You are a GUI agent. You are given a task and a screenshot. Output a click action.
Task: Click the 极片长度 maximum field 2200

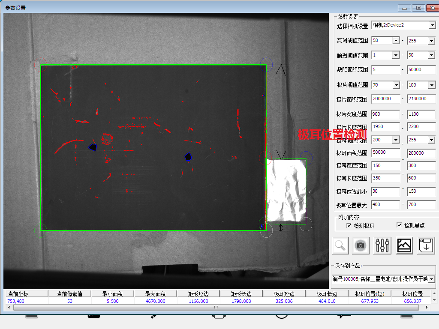421,127
